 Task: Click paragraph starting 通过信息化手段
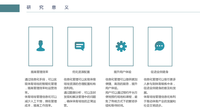[41, 86]
